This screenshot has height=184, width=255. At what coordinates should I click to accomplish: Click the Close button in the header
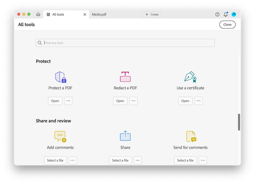(x=227, y=25)
